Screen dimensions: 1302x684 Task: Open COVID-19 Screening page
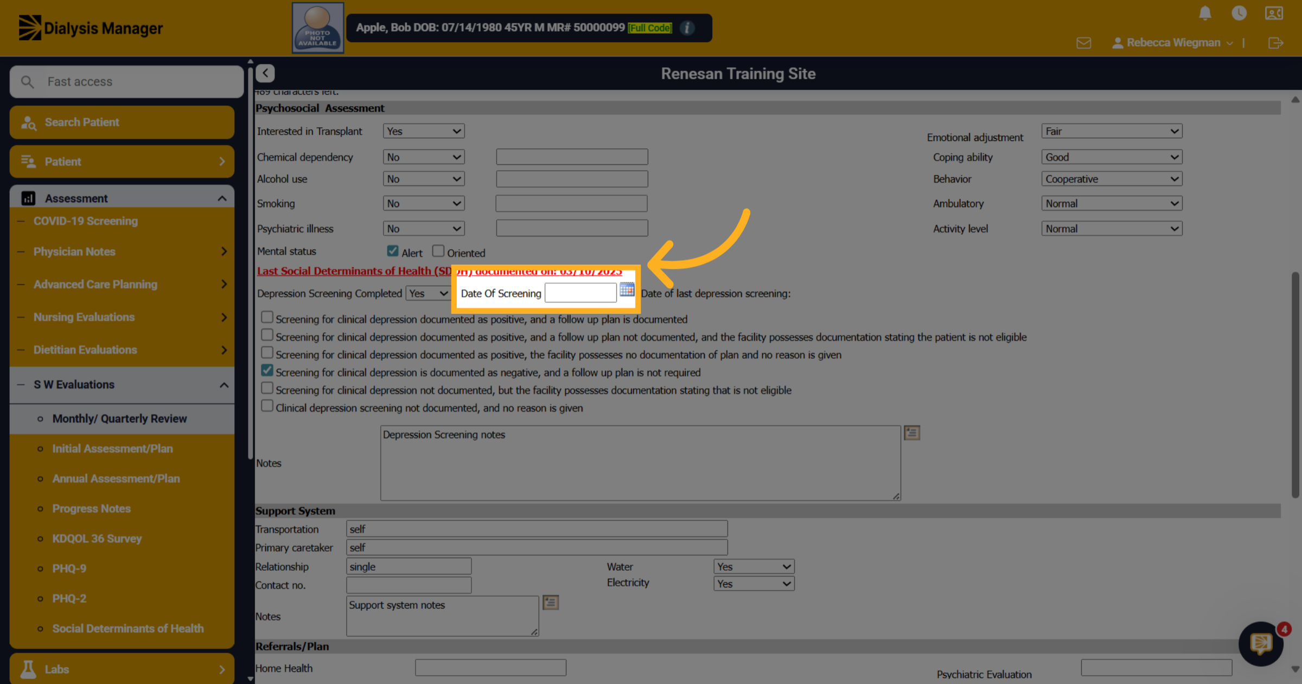point(86,221)
